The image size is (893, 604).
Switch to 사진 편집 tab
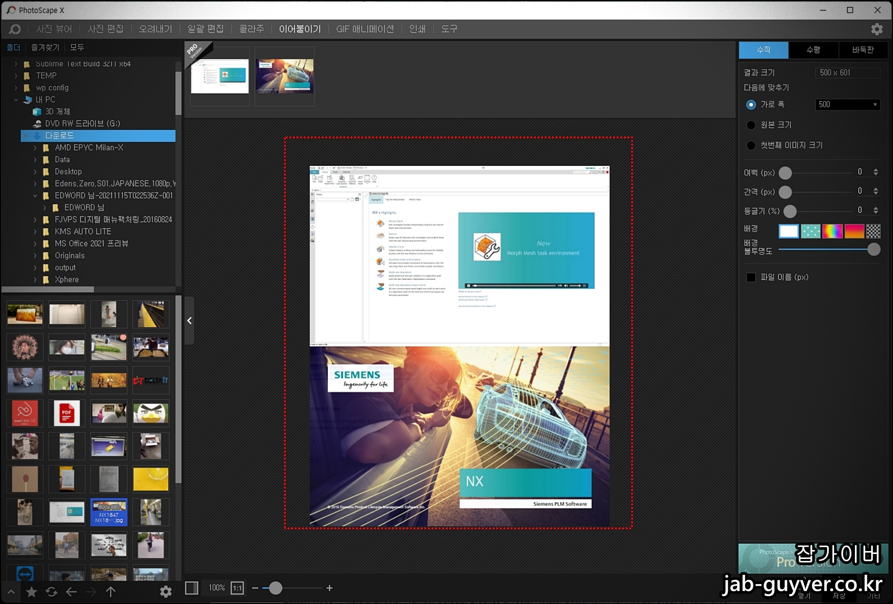pyautogui.click(x=105, y=29)
